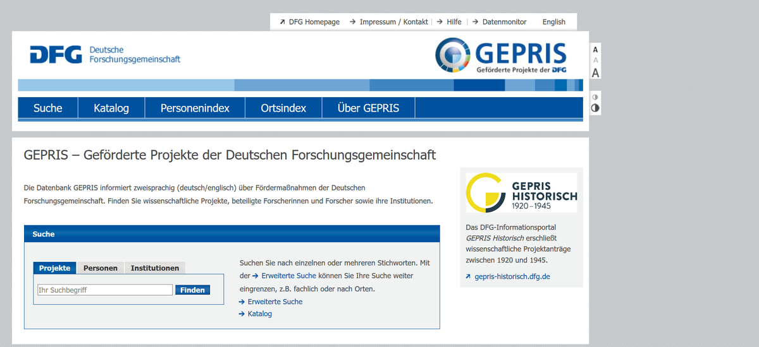Open the DFG Homepage link

tap(309, 21)
